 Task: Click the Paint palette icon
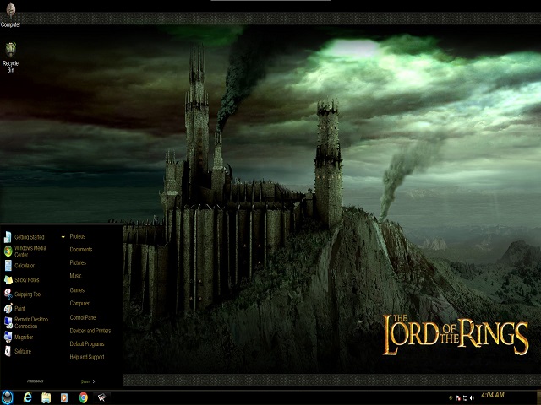[x=8, y=308]
